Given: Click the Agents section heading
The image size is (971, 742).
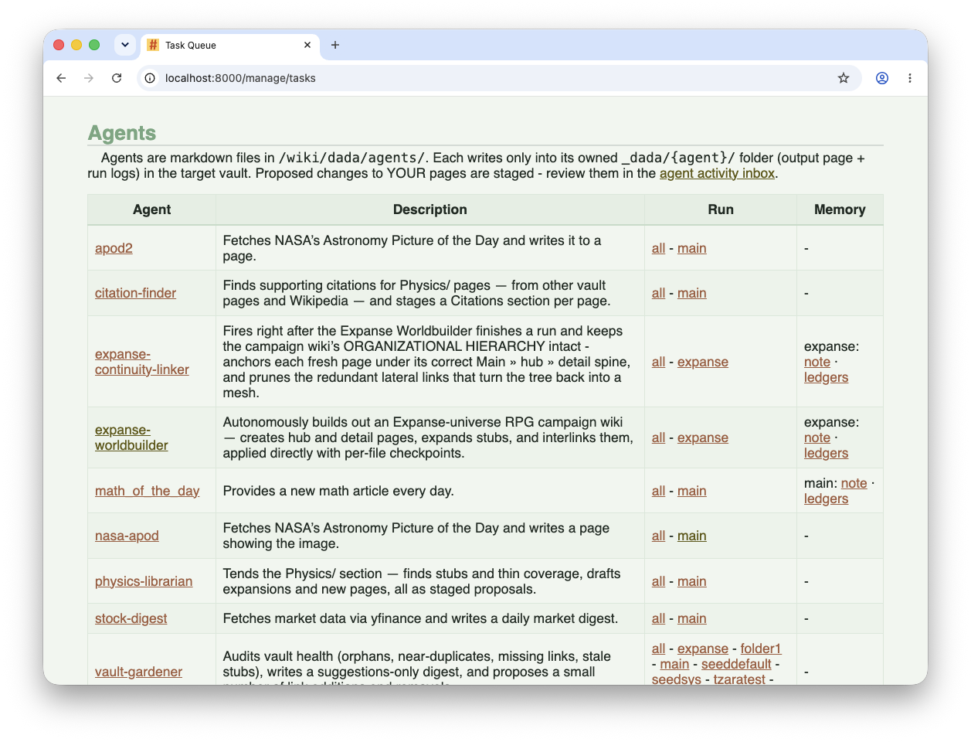Looking at the screenshot, I should [122, 133].
